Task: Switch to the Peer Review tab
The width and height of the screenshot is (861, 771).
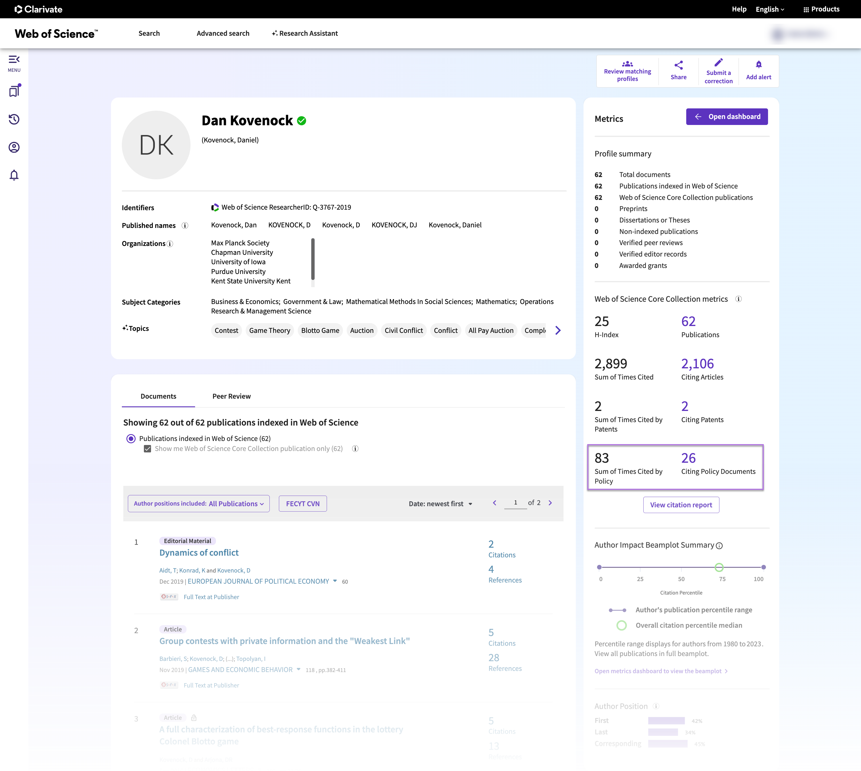Action: click(231, 397)
